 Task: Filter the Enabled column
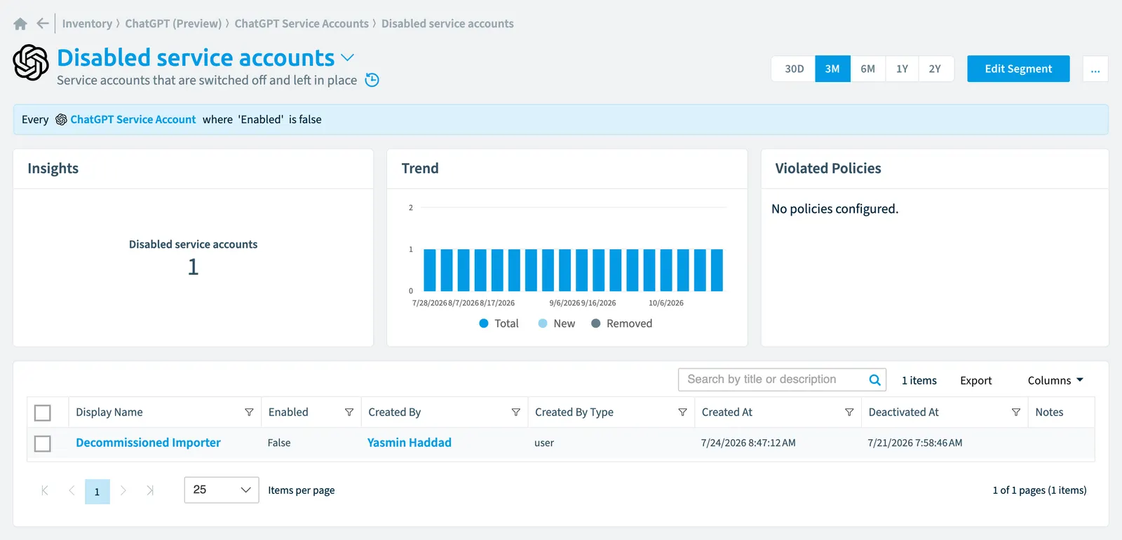click(349, 413)
